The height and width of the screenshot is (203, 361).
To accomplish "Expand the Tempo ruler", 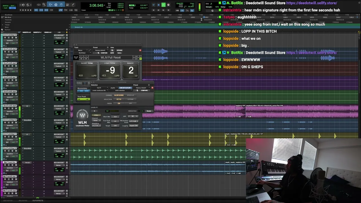I will pos(2,25).
